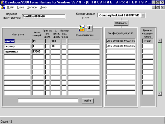This screenshot has height=124, width=165.
Task: Click the Комментарий column header
Action: 84,35
